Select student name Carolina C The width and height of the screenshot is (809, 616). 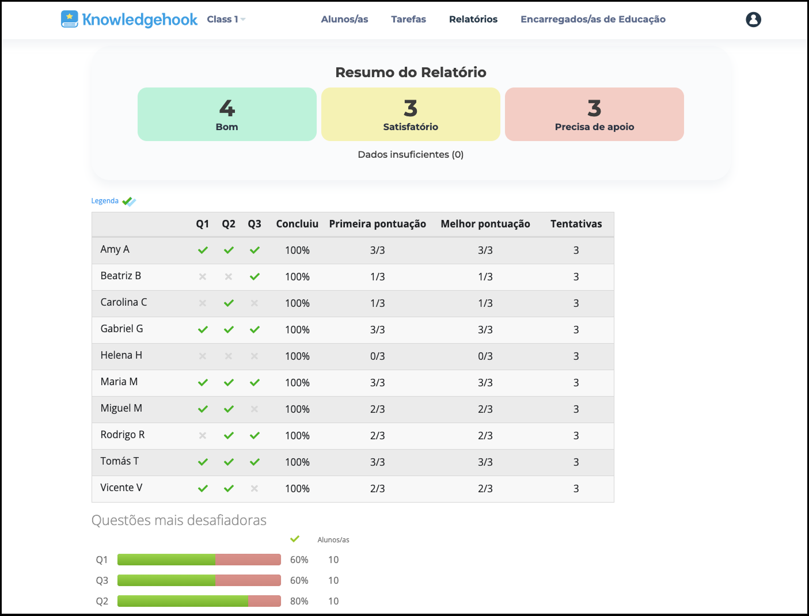(124, 302)
